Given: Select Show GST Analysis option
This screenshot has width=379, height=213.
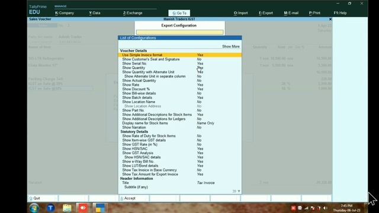Looking at the screenshot, I should [180, 153].
